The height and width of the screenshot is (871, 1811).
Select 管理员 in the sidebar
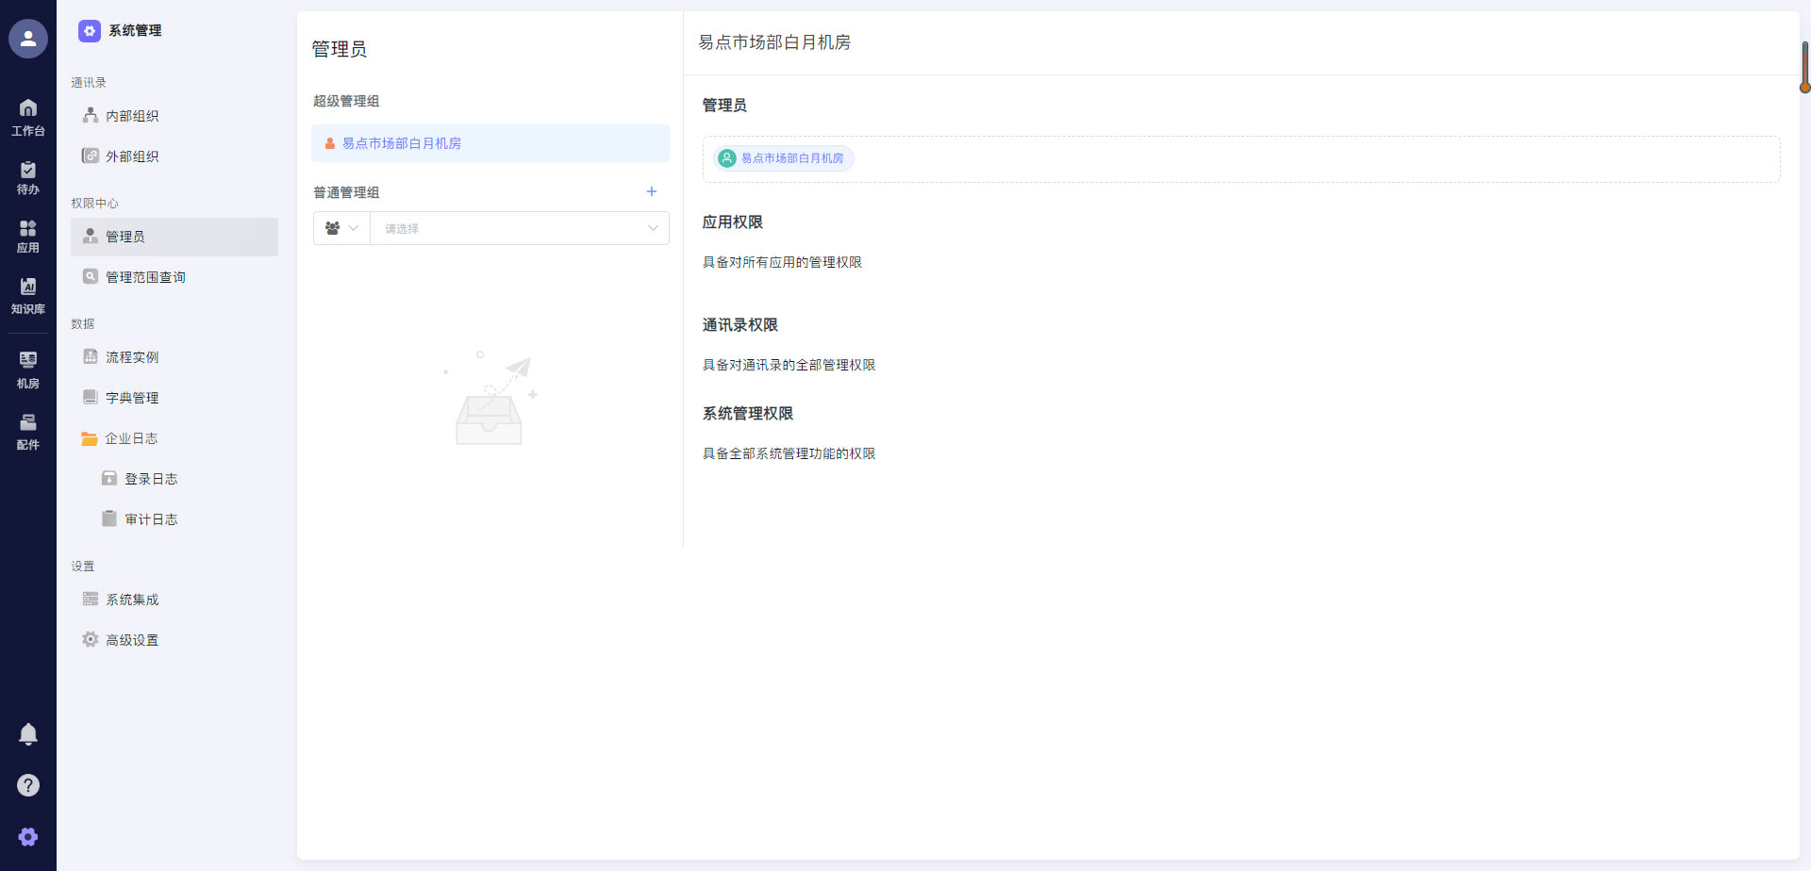coord(125,237)
